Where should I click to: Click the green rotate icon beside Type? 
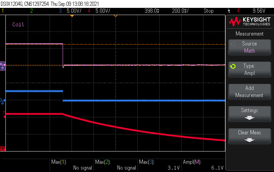point(233,66)
